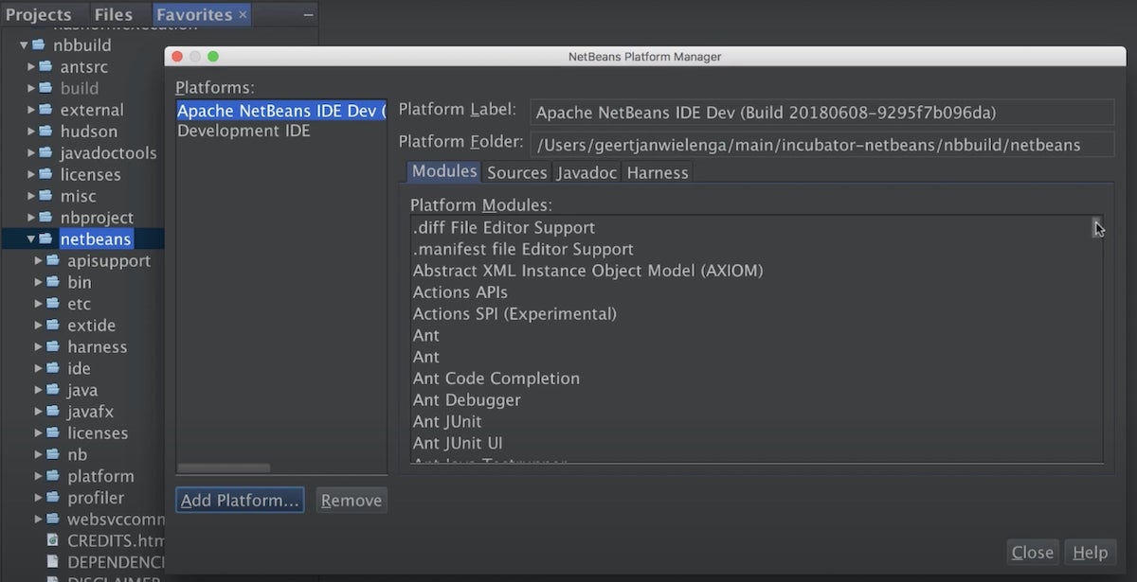Select Development IDE in Platforms list
Image resolution: width=1137 pixels, height=582 pixels.
click(244, 132)
